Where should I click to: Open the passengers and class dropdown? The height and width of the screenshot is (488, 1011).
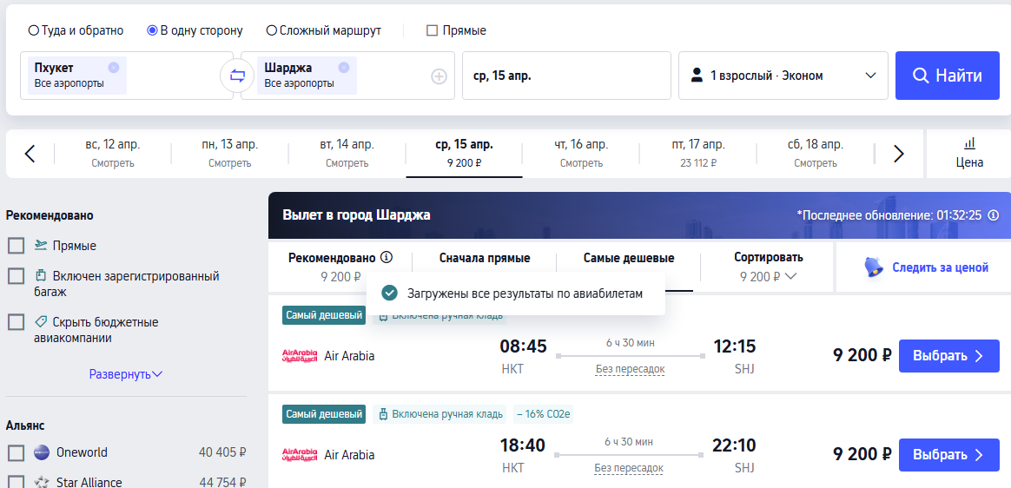(x=783, y=76)
